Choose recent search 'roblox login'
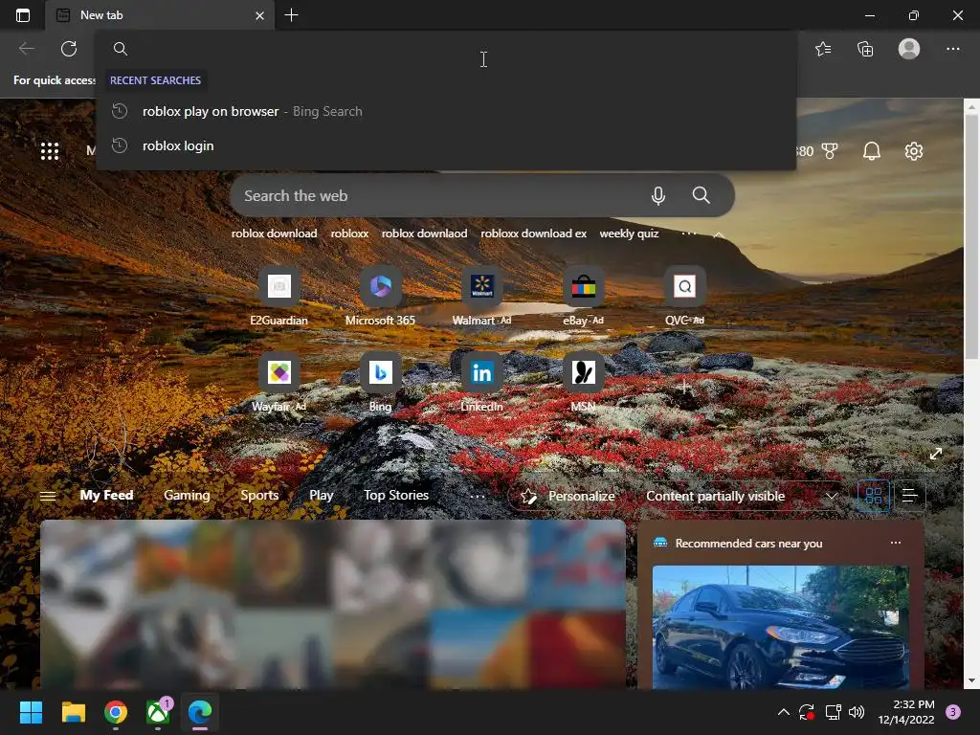980x735 pixels. pos(446,145)
